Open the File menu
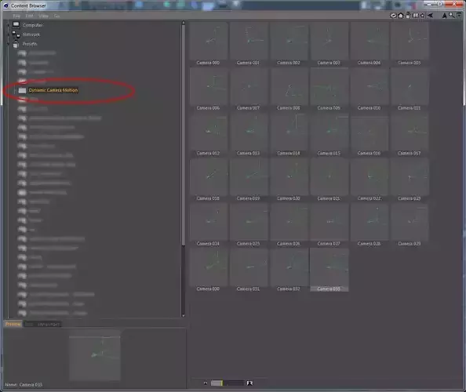 pyautogui.click(x=16, y=16)
